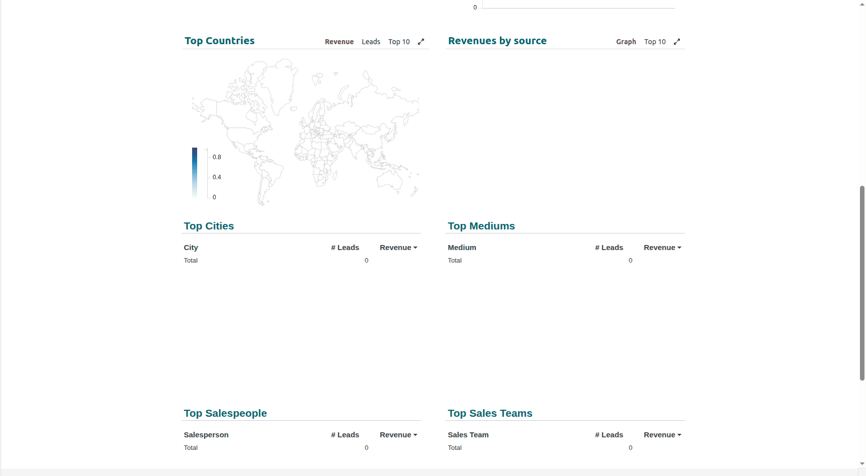The image size is (866, 476).
Task: Expand the Revenues by source chart fullscreen
Action: tap(677, 42)
